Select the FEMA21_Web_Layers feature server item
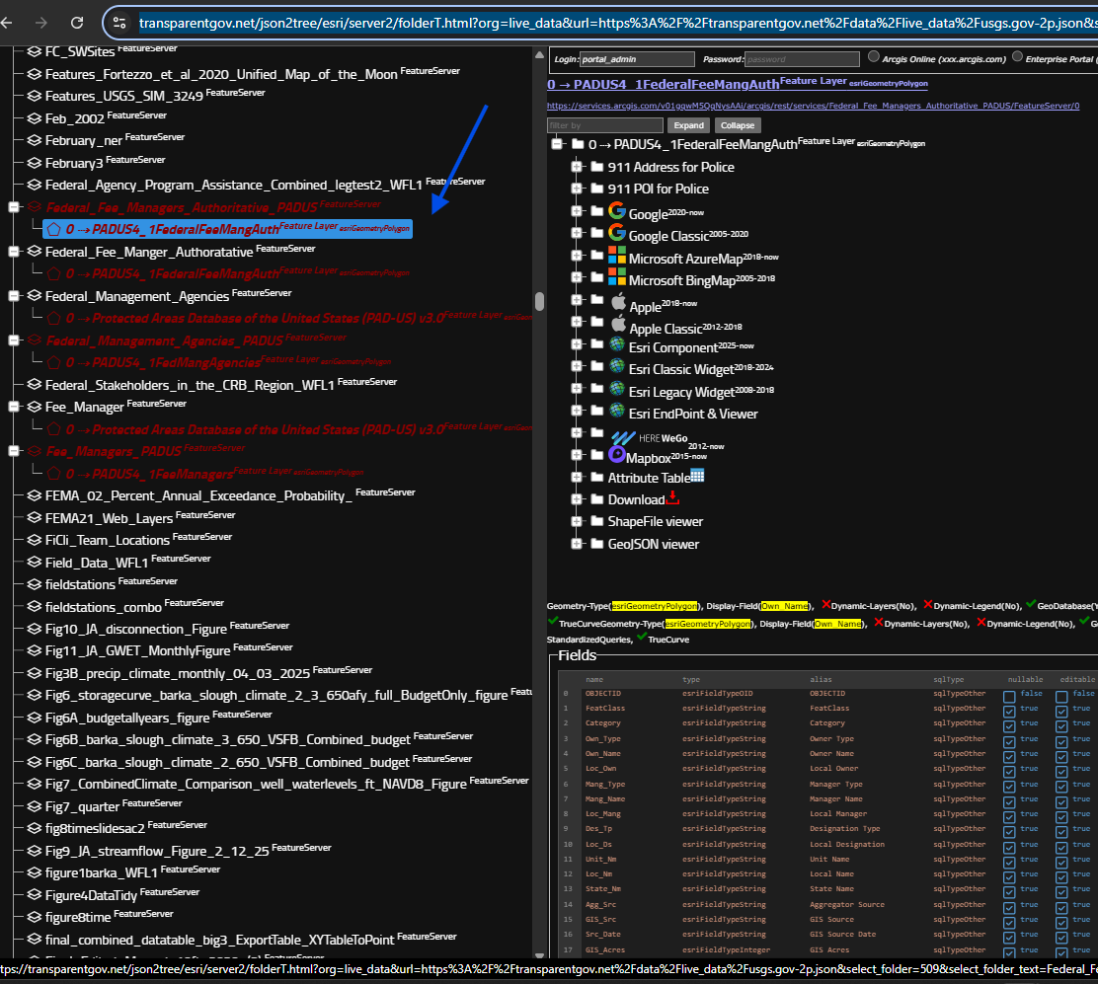 tap(109, 517)
